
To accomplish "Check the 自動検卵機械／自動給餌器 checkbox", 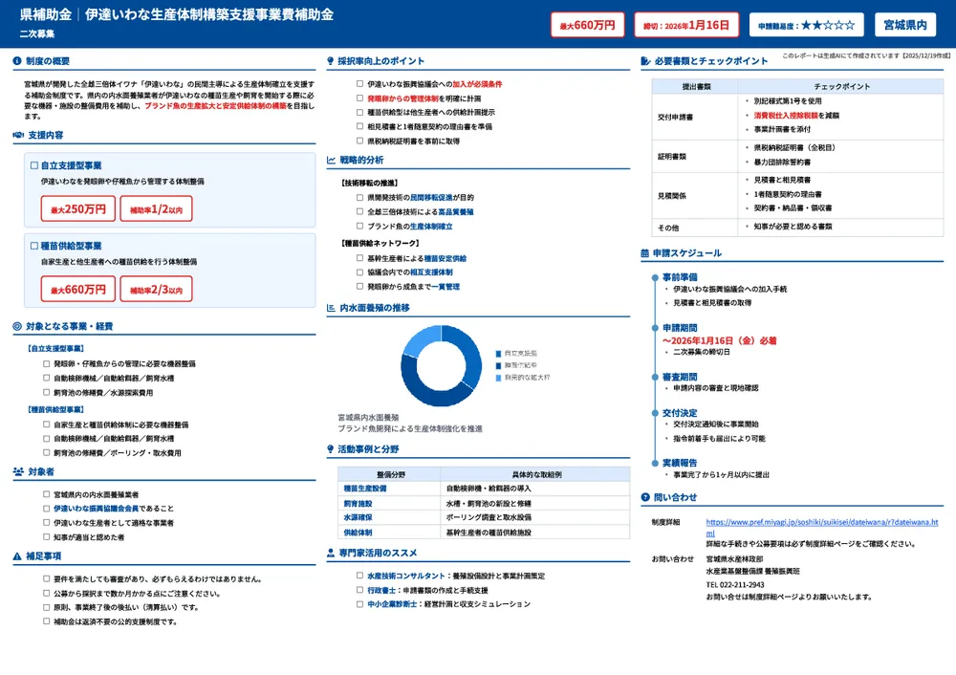I will tap(46, 378).
